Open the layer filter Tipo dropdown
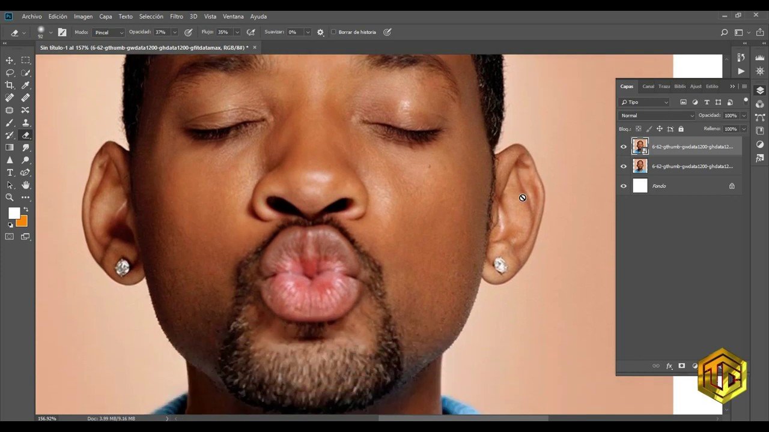This screenshot has height=432, width=769. click(x=644, y=103)
